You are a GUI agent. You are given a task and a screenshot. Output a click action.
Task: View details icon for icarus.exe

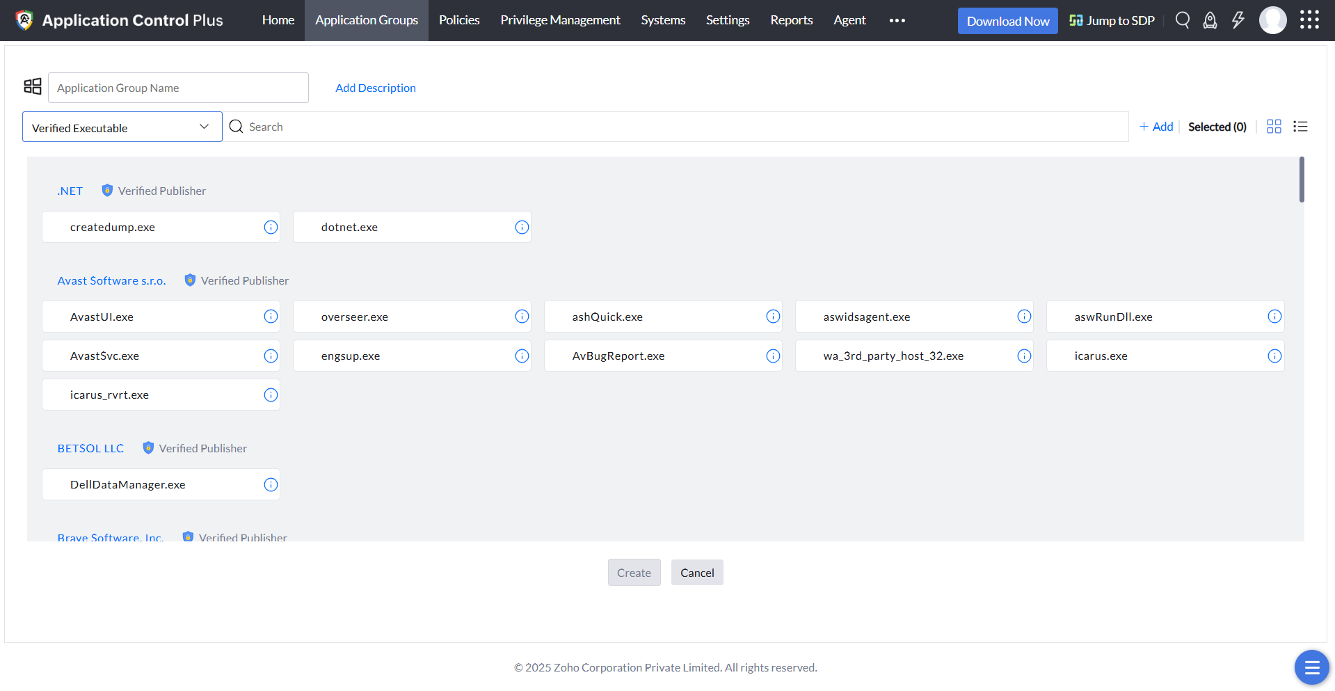coord(1274,356)
